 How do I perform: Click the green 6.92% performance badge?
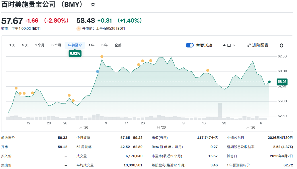[75, 53]
